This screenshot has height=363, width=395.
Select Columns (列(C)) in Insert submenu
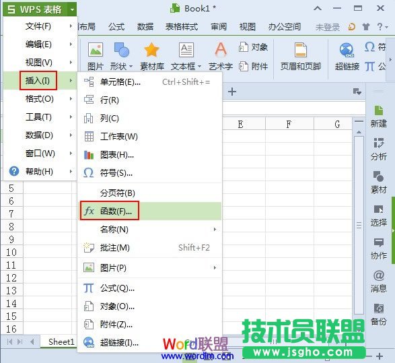150,119
